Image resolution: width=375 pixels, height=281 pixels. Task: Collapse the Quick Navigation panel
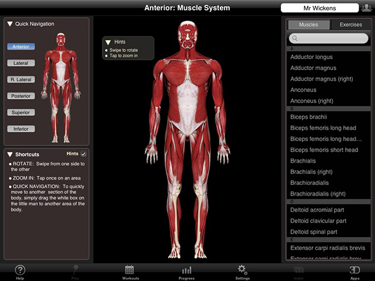(x=11, y=24)
